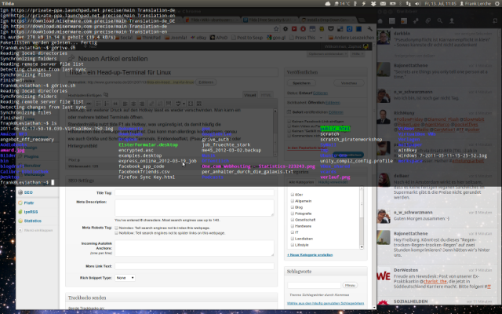The height and width of the screenshot is (314, 502).
Task: Open Gwibber user profile icon
Action: coord(452,21)
